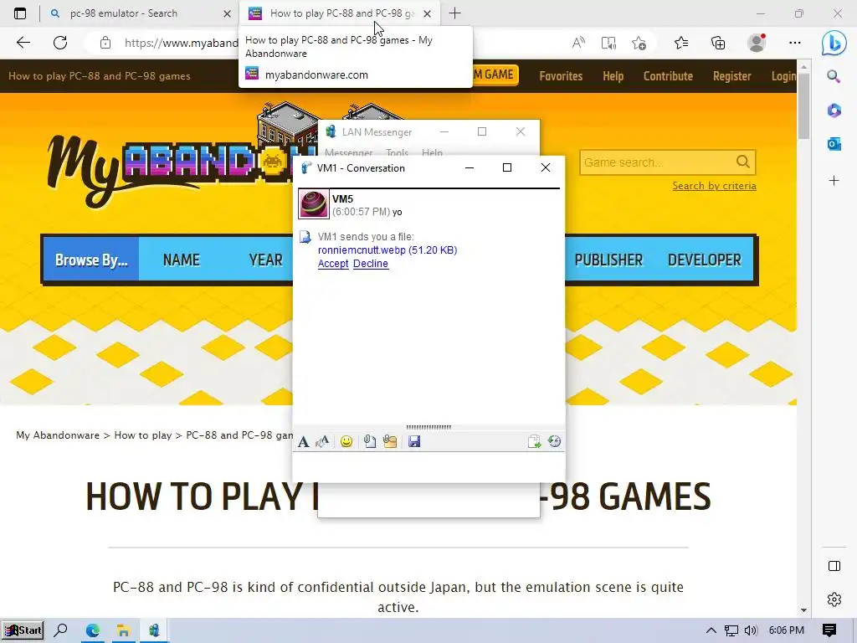This screenshot has width=857, height=643.
Task: Browse games by NAME
Action: tap(182, 260)
